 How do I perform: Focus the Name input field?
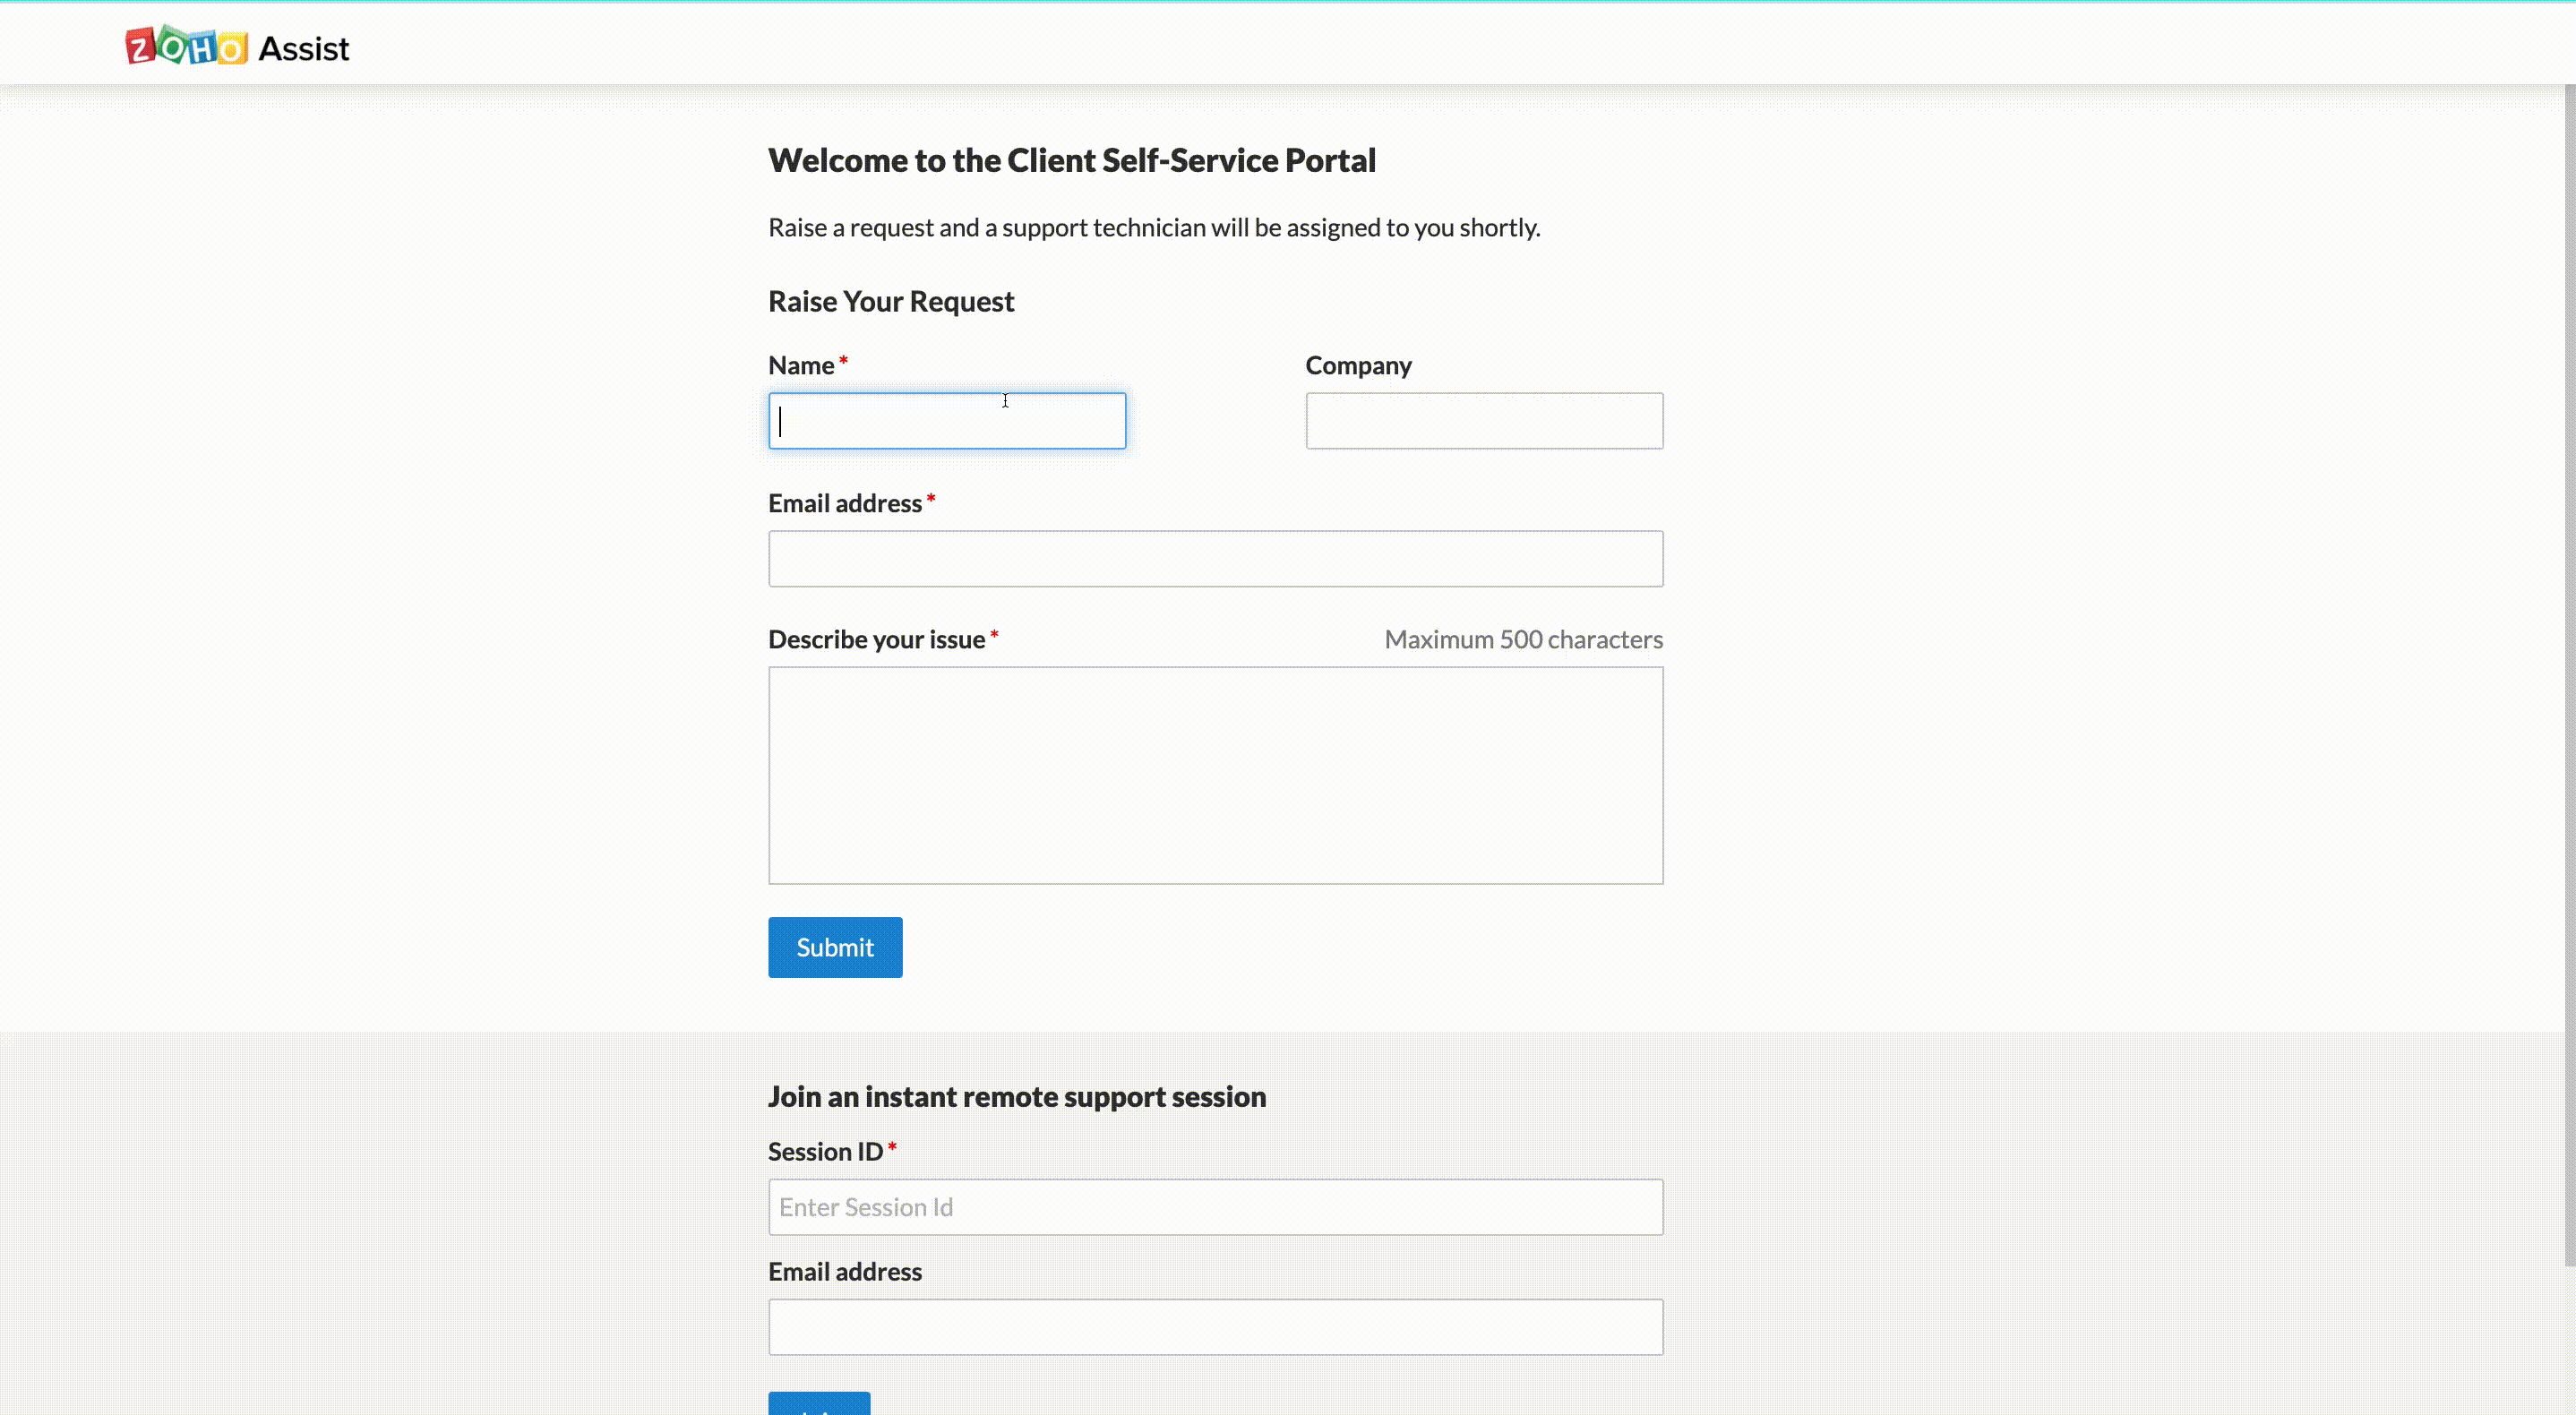(946, 421)
